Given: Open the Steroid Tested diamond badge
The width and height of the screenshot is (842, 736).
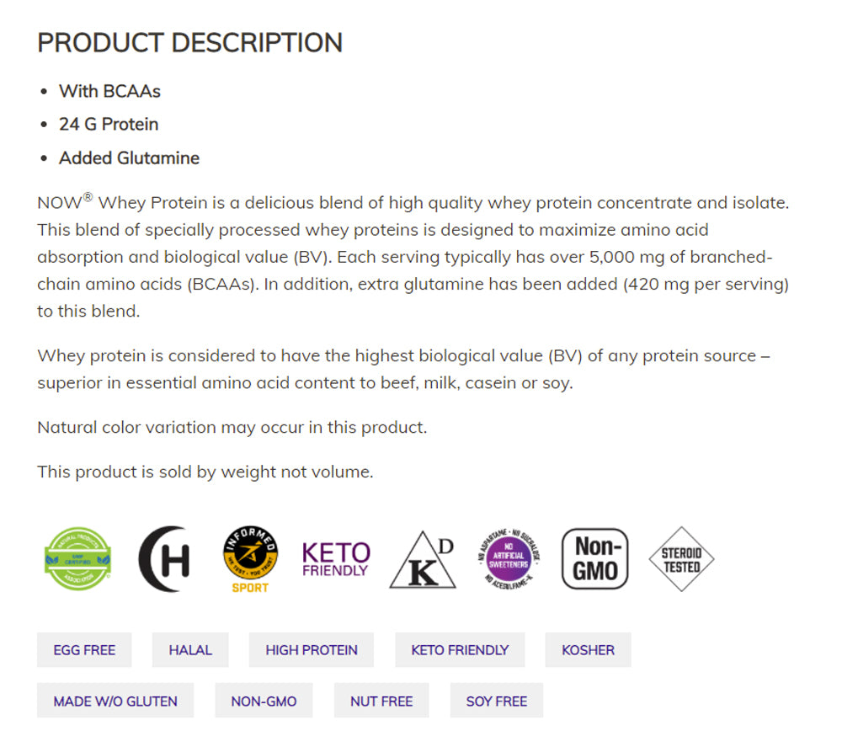Looking at the screenshot, I should [x=681, y=558].
